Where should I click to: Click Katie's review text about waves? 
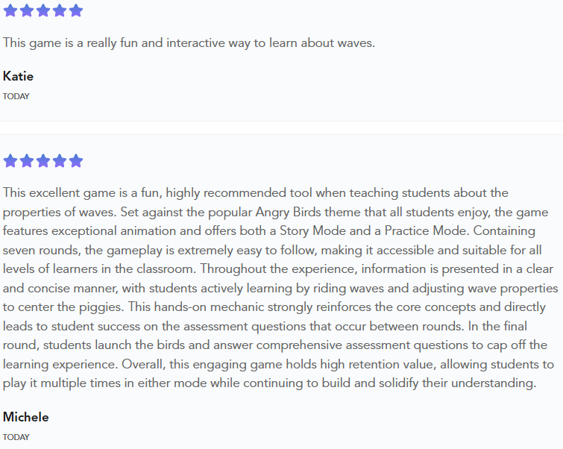coord(189,43)
